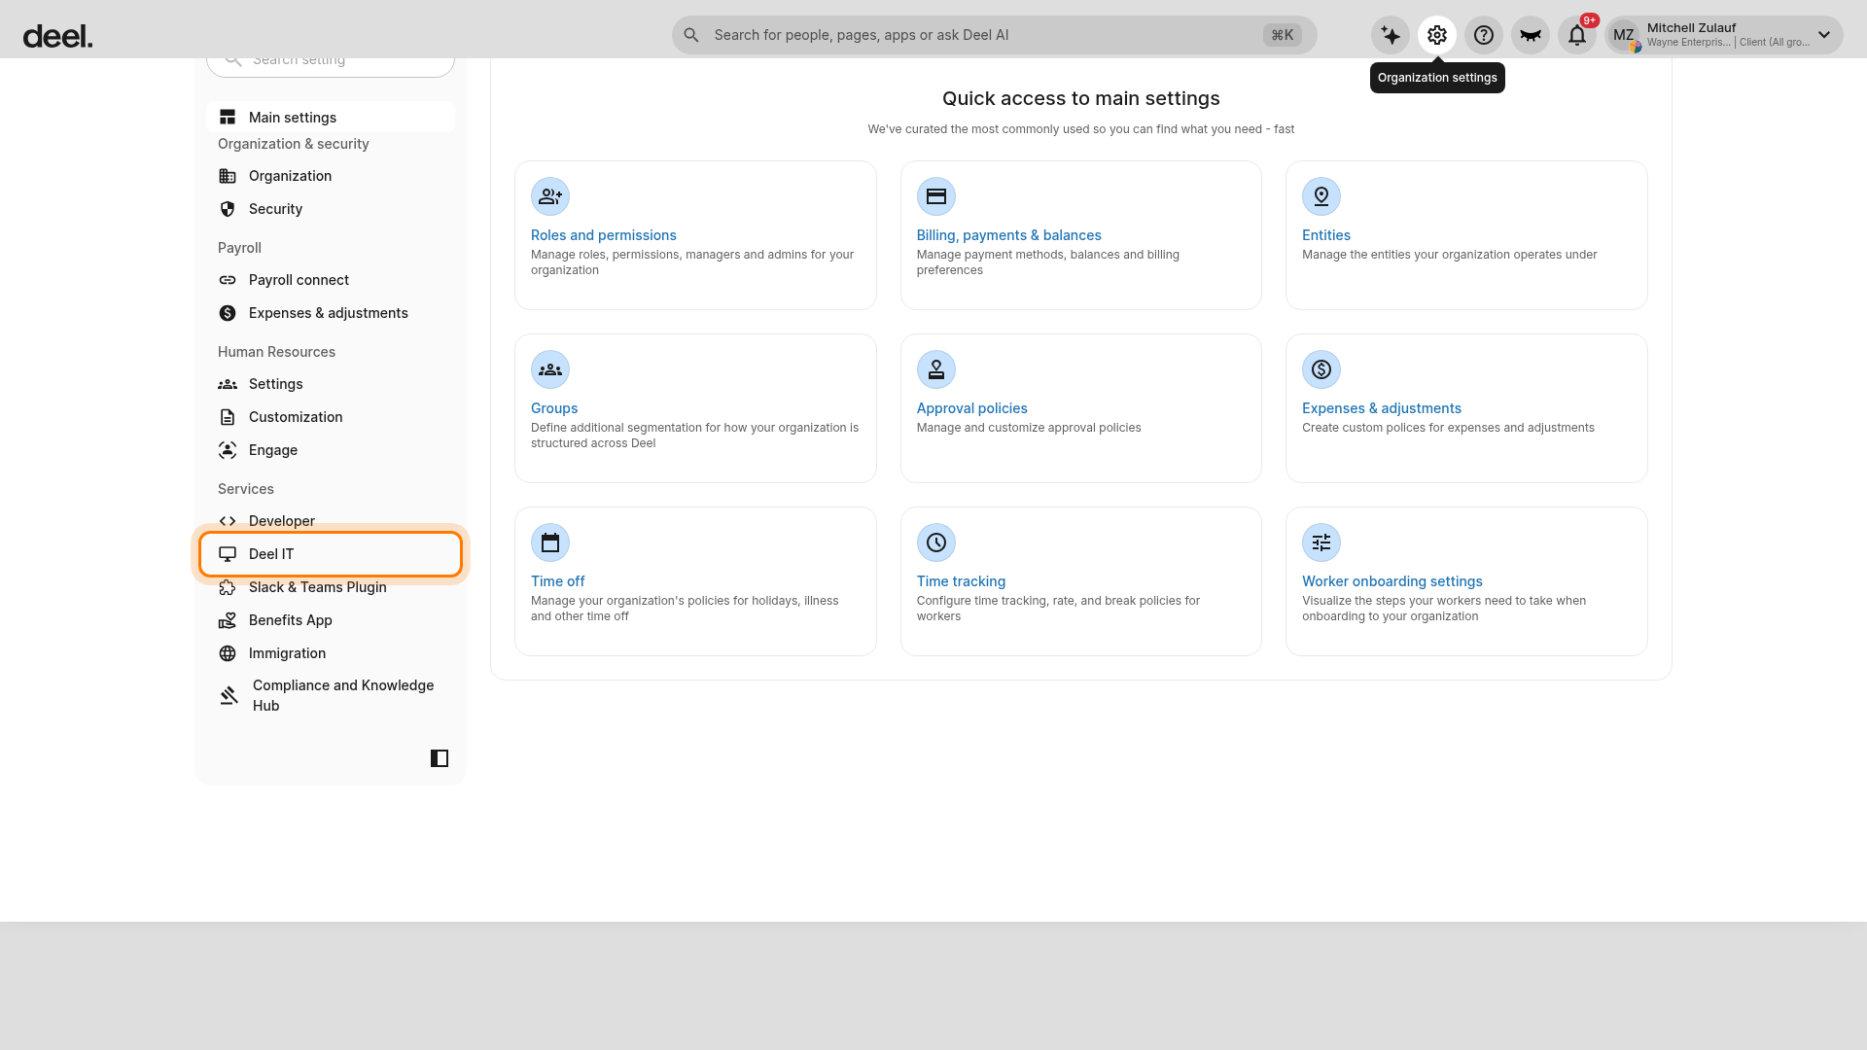
Task: Click the Entities location pin icon
Action: click(1321, 196)
